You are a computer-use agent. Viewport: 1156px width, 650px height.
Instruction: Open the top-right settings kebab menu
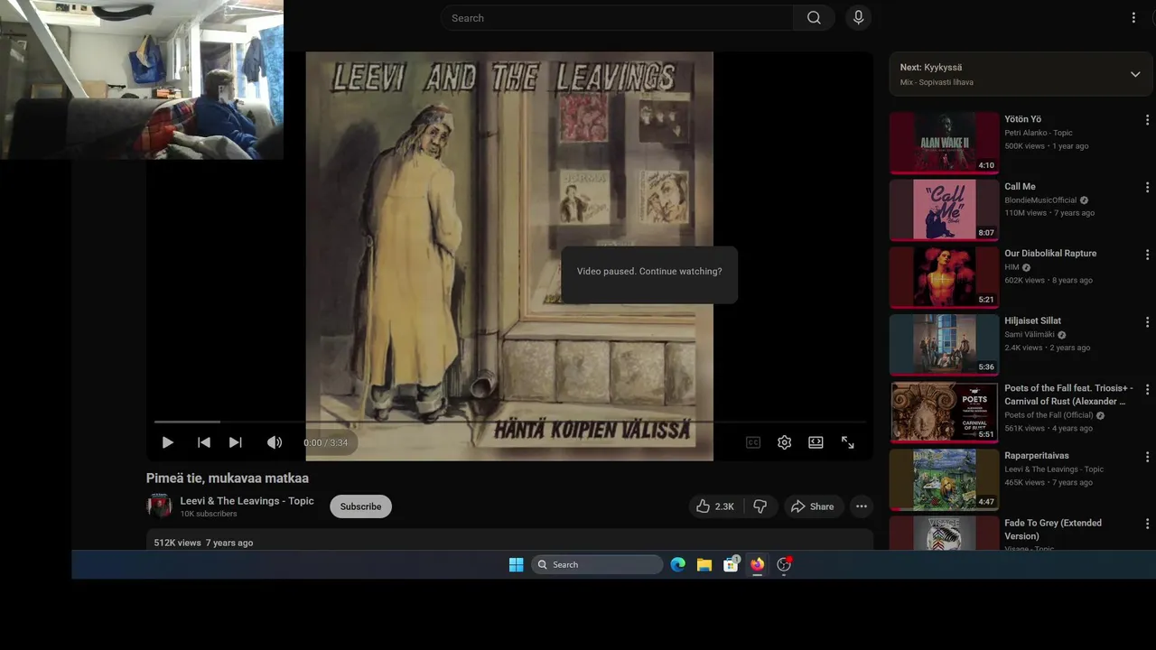click(1133, 18)
